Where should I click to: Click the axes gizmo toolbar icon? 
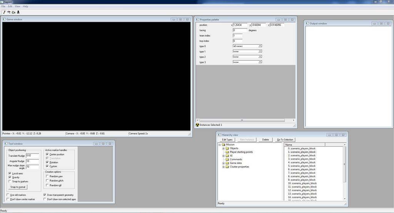9,12
